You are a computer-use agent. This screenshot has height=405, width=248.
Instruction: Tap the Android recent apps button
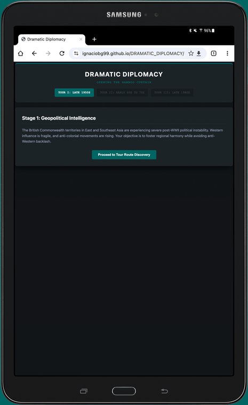[x=84, y=391]
